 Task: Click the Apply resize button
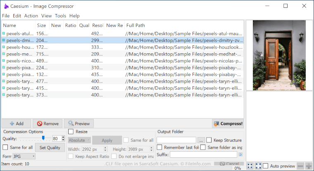tap(107, 140)
